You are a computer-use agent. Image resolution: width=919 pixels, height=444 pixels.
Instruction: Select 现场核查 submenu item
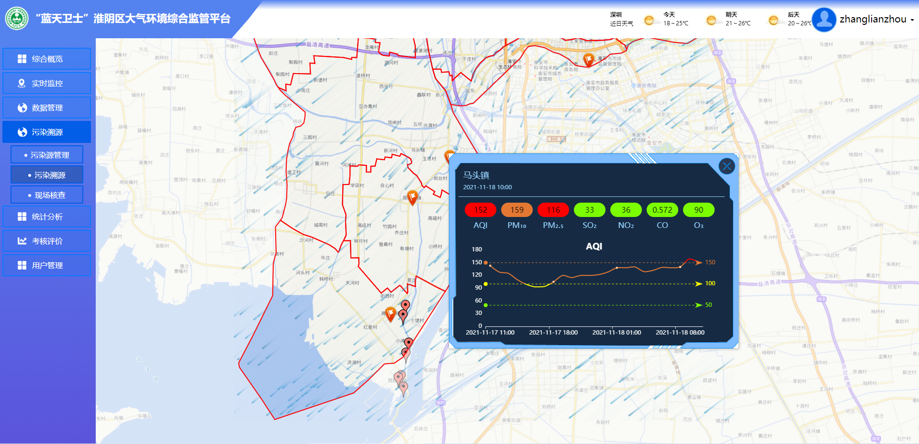tap(47, 195)
